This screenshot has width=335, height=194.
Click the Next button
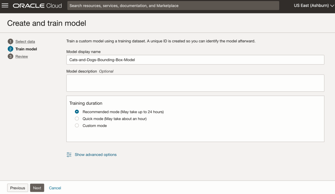[x=37, y=188]
